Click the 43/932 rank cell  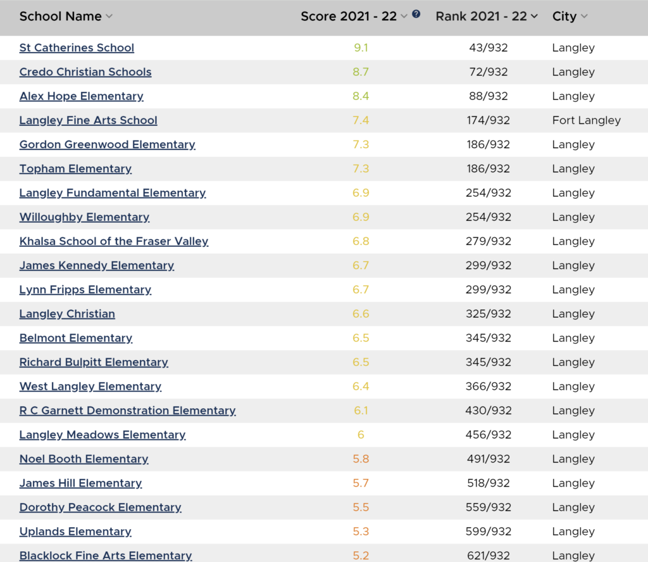pos(489,47)
